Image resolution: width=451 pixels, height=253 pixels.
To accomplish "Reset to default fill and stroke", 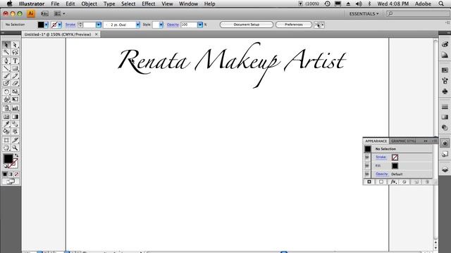I will (5, 166).
